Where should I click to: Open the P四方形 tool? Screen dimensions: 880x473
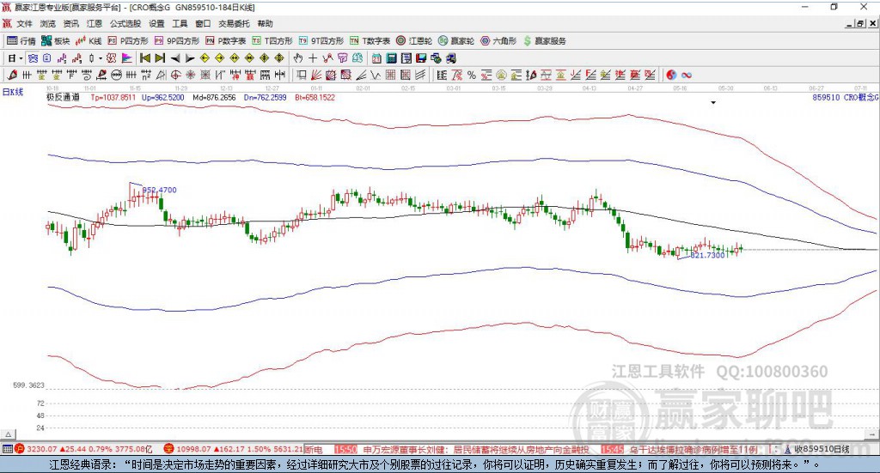point(128,41)
